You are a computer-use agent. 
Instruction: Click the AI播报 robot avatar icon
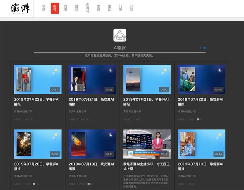[120, 35]
